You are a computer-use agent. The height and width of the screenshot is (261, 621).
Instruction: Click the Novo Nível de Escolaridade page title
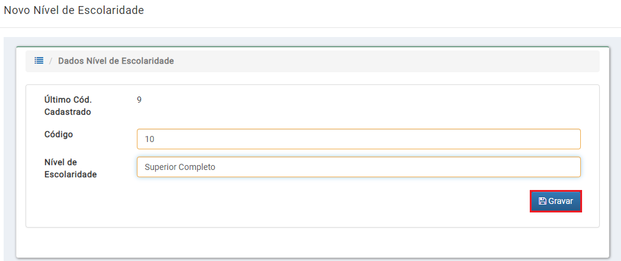[74, 10]
